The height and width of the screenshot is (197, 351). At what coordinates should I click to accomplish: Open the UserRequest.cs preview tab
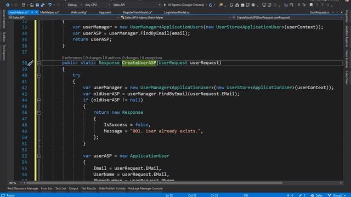319,12
